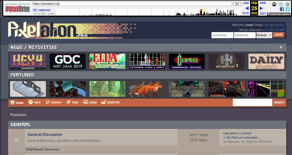Open the featured timber houses artwork
This screenshot has width=292, height=155.
[x=68, y=89]
